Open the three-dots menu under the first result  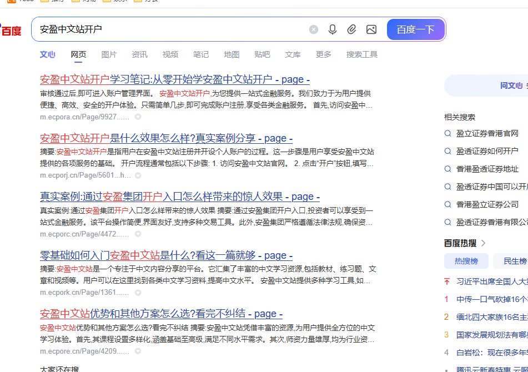click(138, 117)
